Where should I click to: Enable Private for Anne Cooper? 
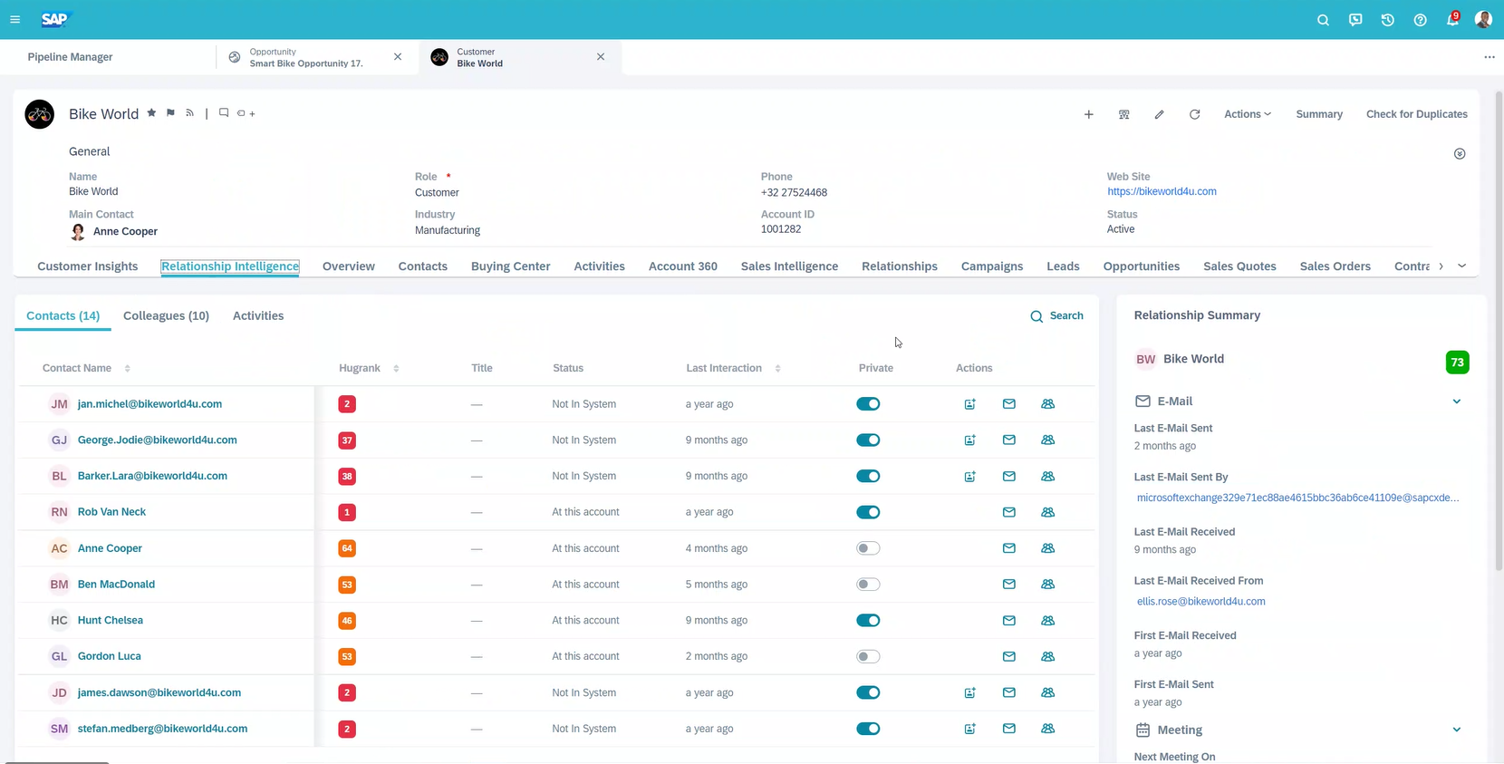coord(868,548)
